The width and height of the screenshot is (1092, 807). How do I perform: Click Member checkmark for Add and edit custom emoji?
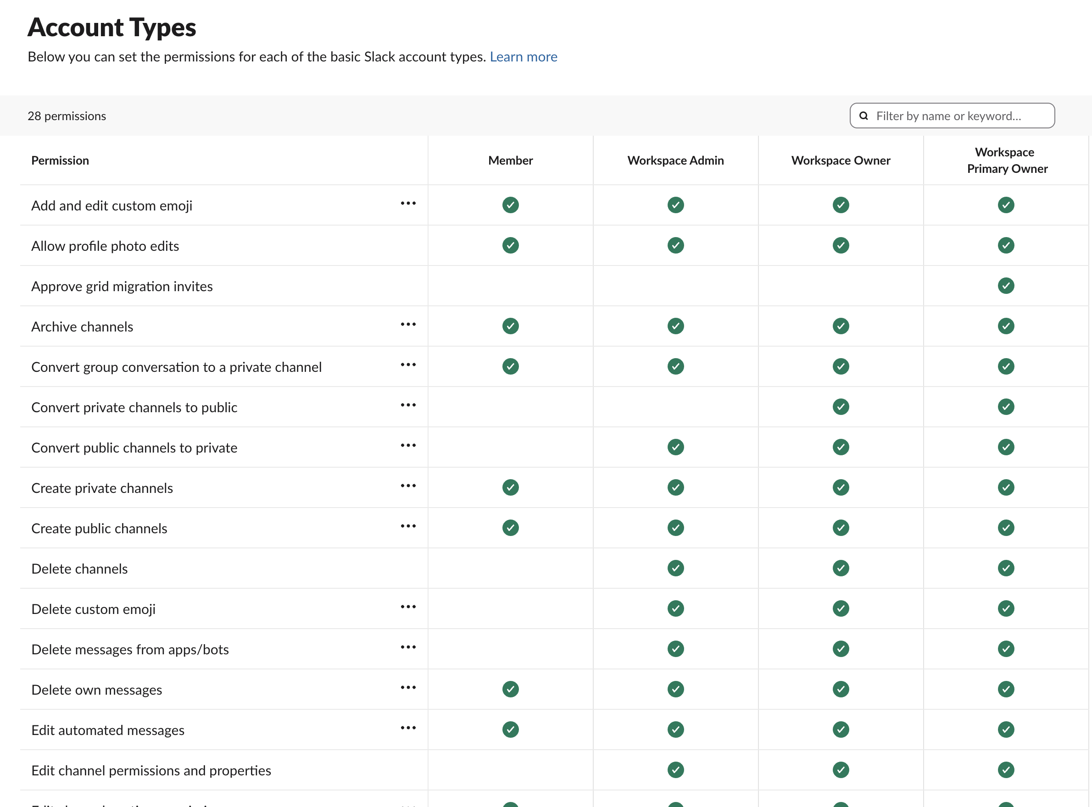[510, 205]
